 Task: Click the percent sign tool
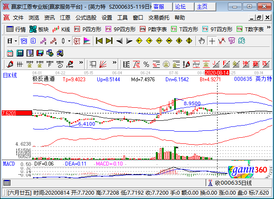tap(146, 65)
